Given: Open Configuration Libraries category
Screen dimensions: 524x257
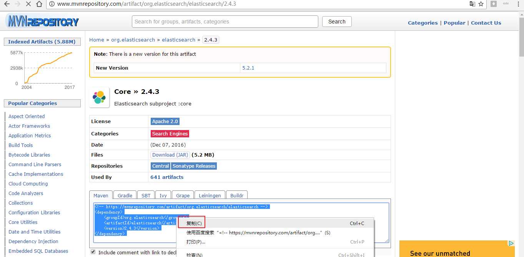Looking at the screenshot, I should point(34,212).
